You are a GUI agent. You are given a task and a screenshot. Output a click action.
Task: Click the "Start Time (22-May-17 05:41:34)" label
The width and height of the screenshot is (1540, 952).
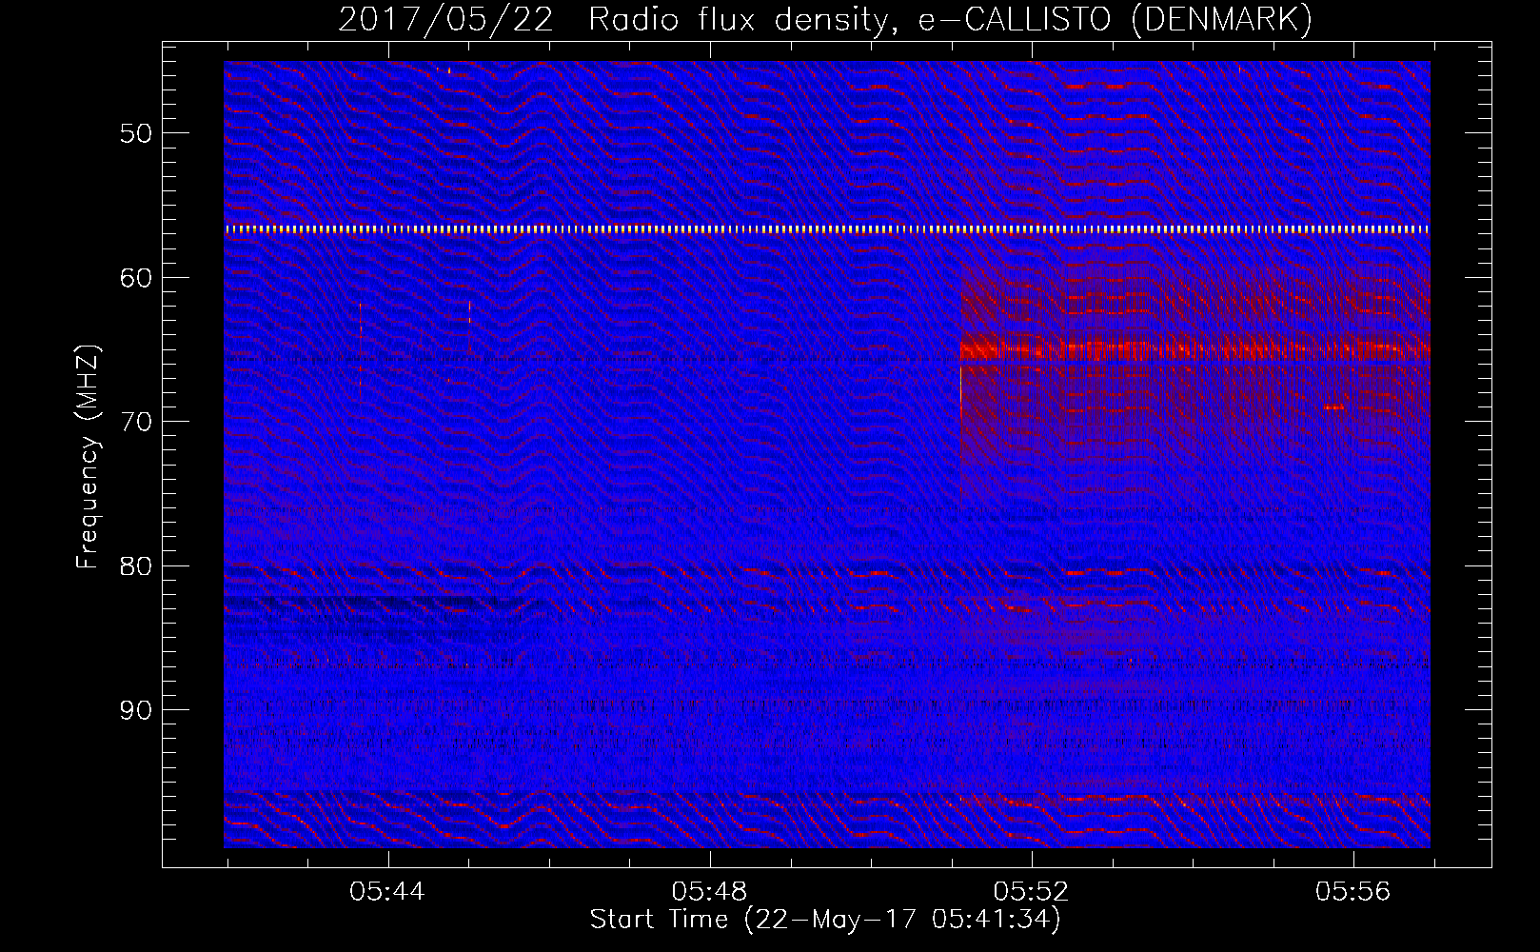tap(825, 920)
